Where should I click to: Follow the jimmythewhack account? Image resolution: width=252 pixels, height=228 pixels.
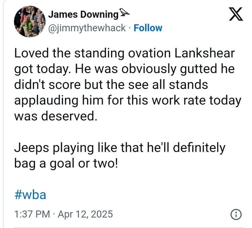148,28
